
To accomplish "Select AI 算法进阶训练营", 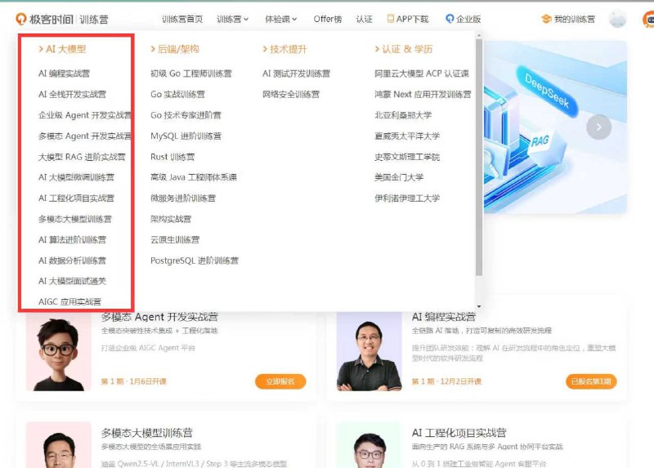I will click(x=72, y=240).
